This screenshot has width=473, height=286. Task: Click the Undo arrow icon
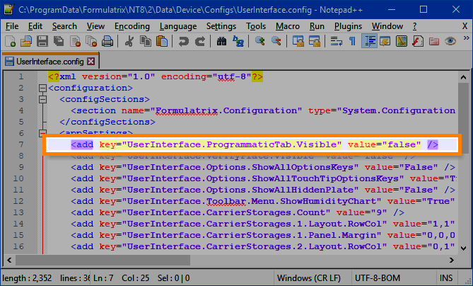pos(183,42)
